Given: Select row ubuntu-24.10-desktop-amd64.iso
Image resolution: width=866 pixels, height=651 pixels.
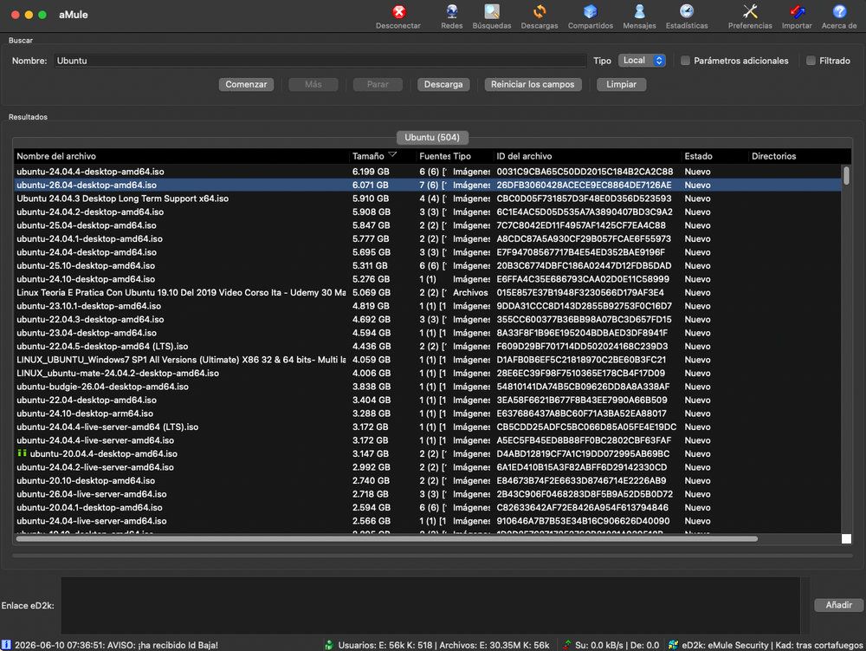Looking at the screenshot, I should click(x=428, y=279).
